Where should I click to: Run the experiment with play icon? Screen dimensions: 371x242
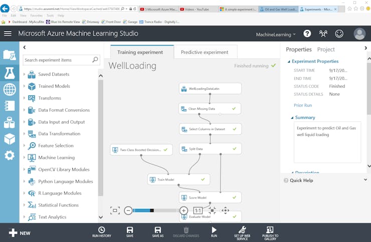214,232
